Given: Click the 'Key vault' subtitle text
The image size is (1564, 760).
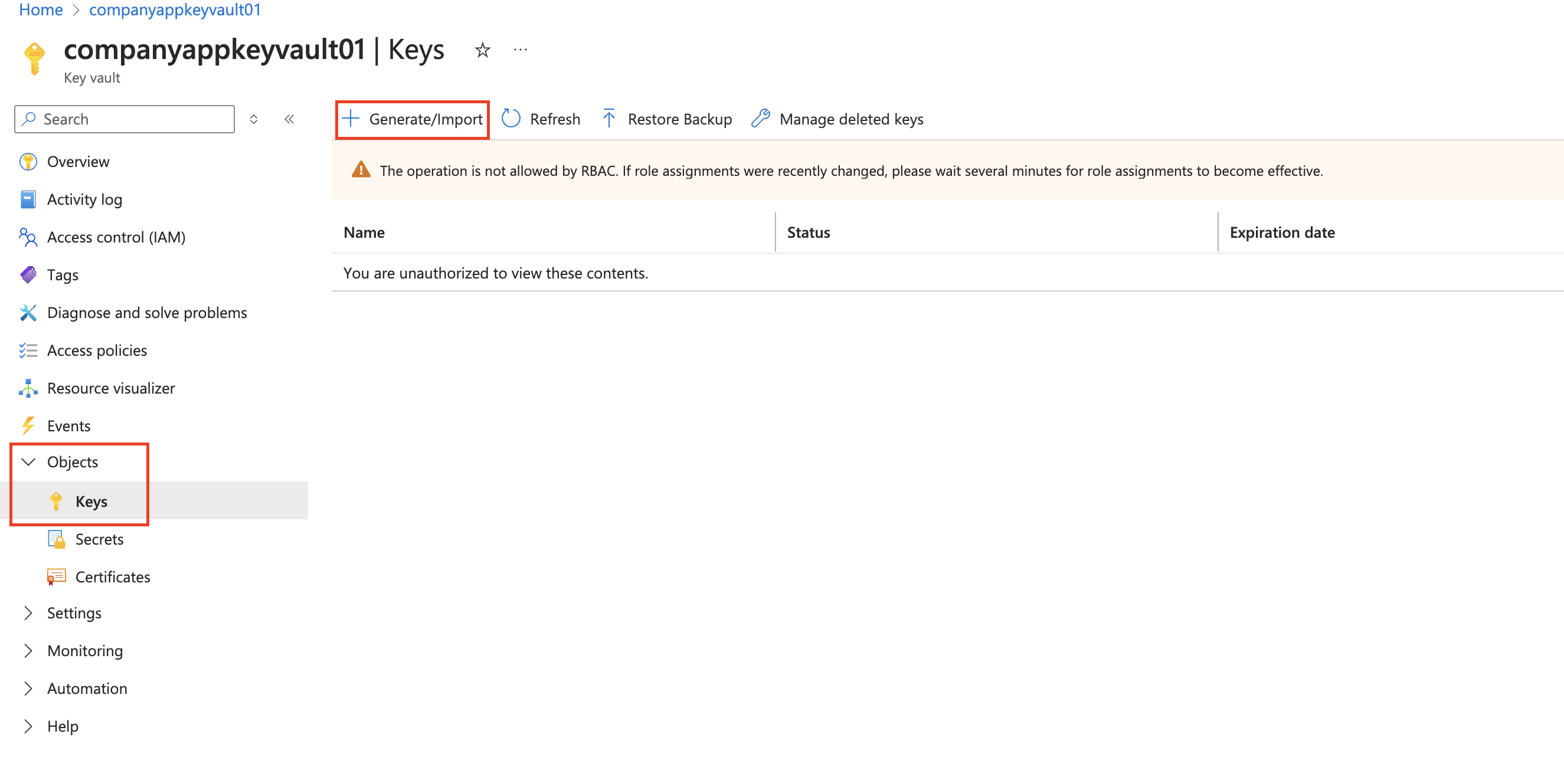Looking at the screenshot, I should (91, 78).
